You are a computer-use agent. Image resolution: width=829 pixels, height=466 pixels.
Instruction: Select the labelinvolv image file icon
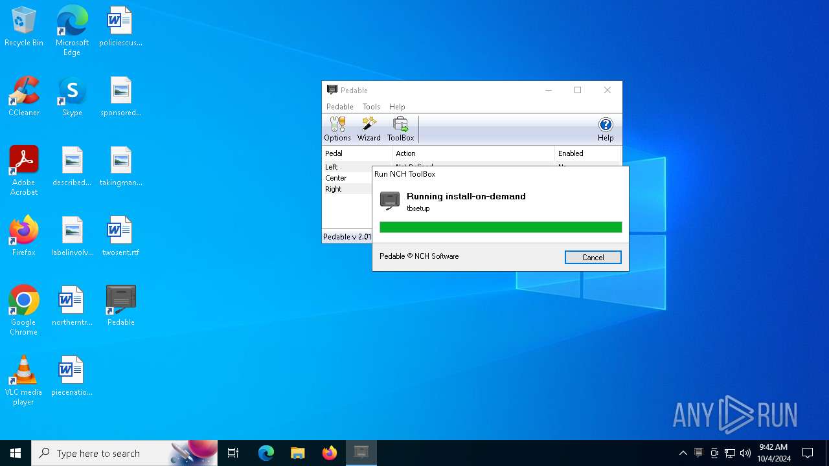click(72, 237)
